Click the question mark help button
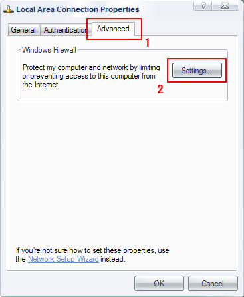 tap(203, 5)
